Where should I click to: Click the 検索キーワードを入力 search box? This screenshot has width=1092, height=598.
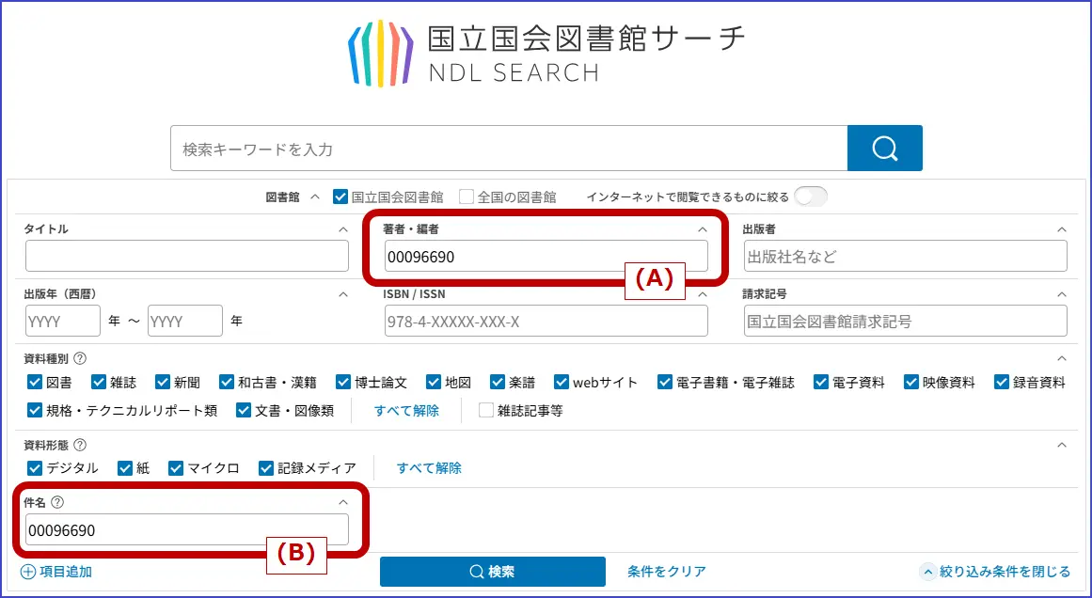click(x=508, y=149)
